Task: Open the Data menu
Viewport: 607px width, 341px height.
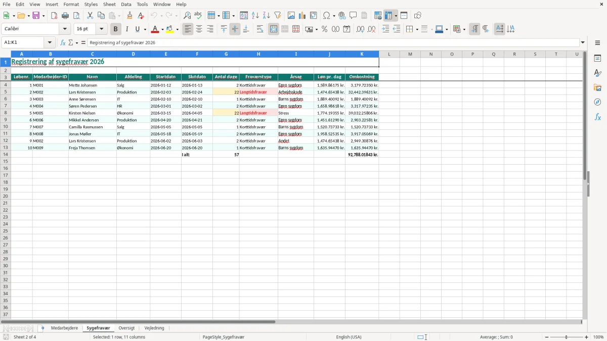Action: coord(126,4)
